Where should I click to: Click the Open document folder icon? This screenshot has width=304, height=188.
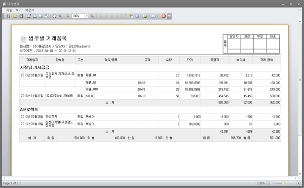(15, 16)
